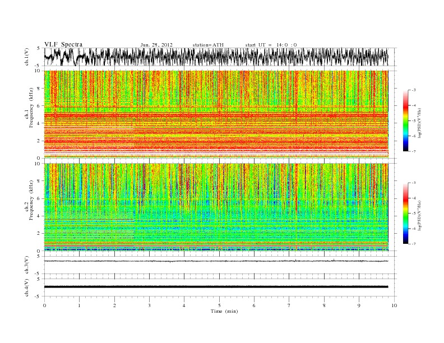Click the ch.1 spectrogram color bar
The height and width of the screenshot is (343, 444).
tap(405, 120)
